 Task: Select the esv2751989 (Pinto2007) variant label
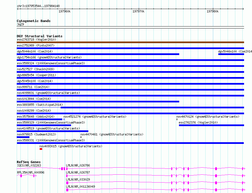coord(36,45)
